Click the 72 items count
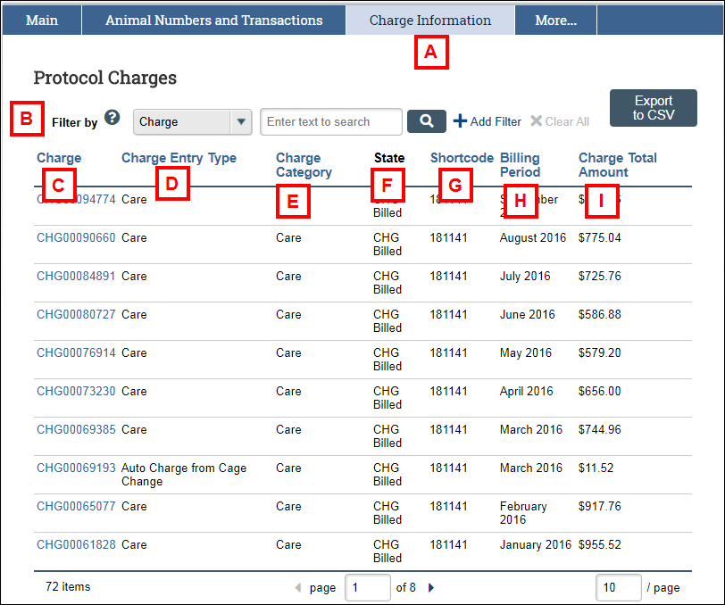725x605 pixels. pos(68,587)
